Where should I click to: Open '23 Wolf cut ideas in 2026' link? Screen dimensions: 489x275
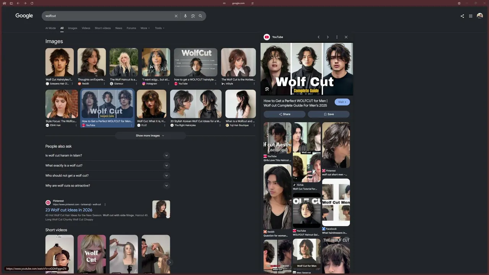pos(69,210)
